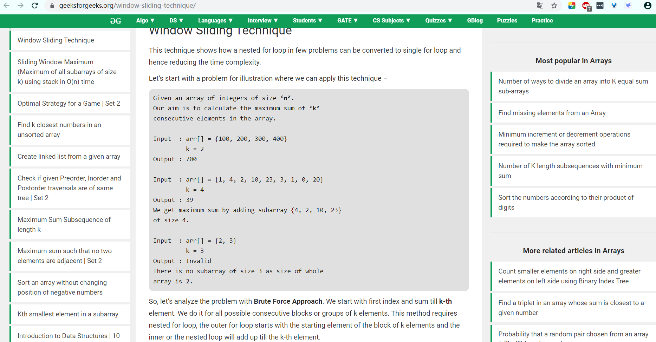Viewport: 656px width, 342px height.
Task: Open the Practice menu item
Action: pos(542,21)
